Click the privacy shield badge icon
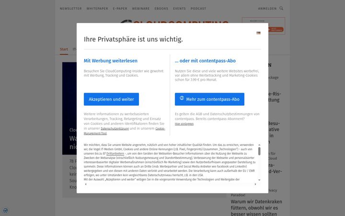The width and height of the screenshot is (345, 216). point(5,211)
